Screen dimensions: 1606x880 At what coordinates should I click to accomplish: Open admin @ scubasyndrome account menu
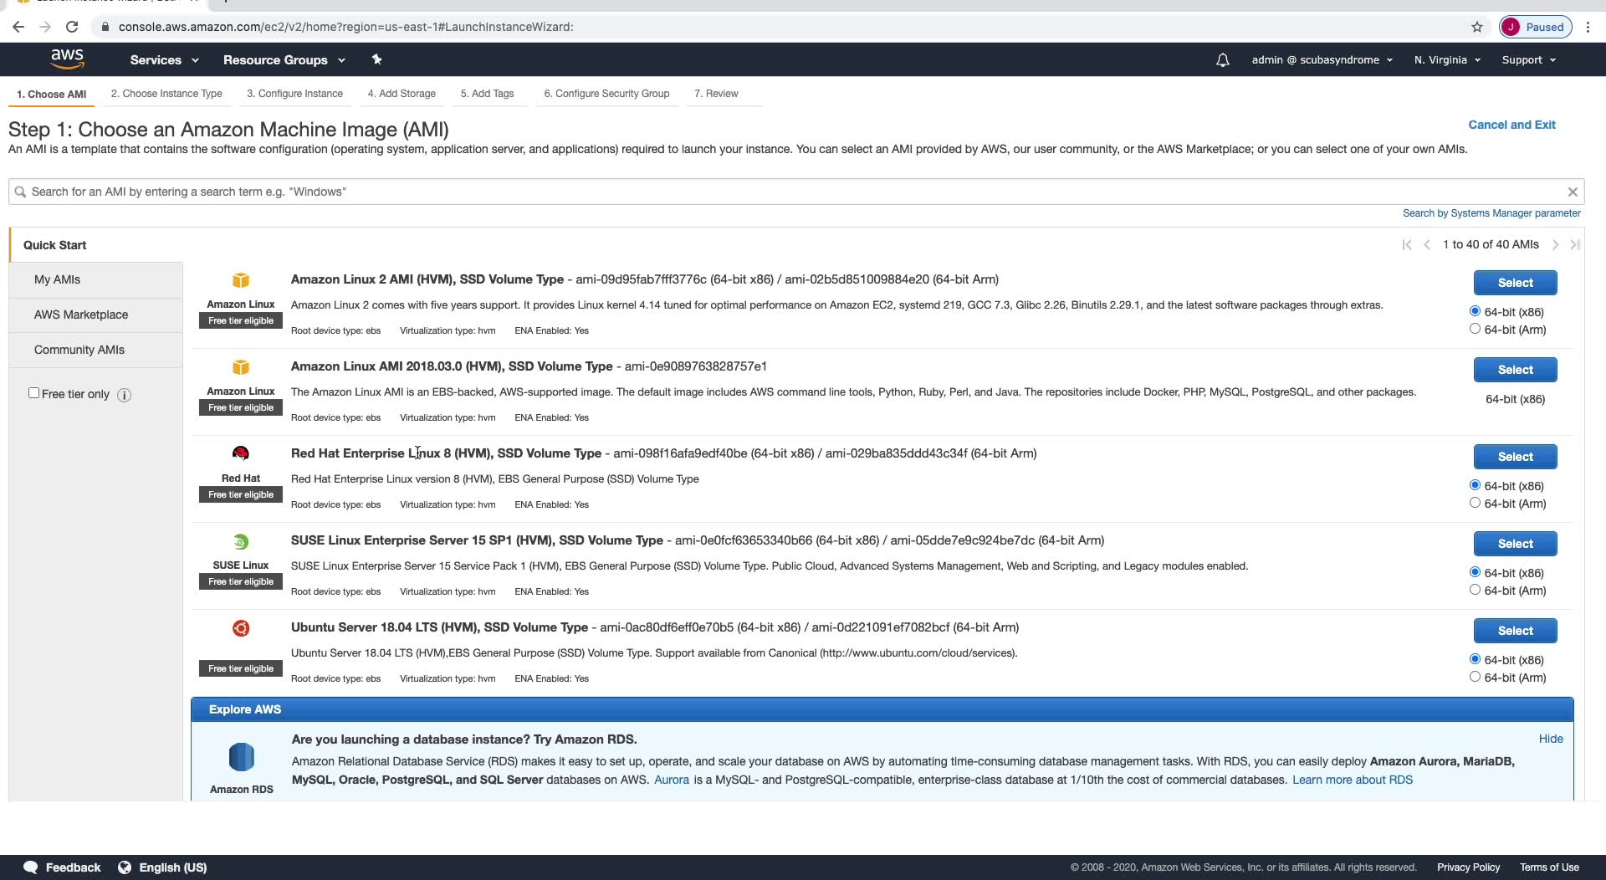1322,60
